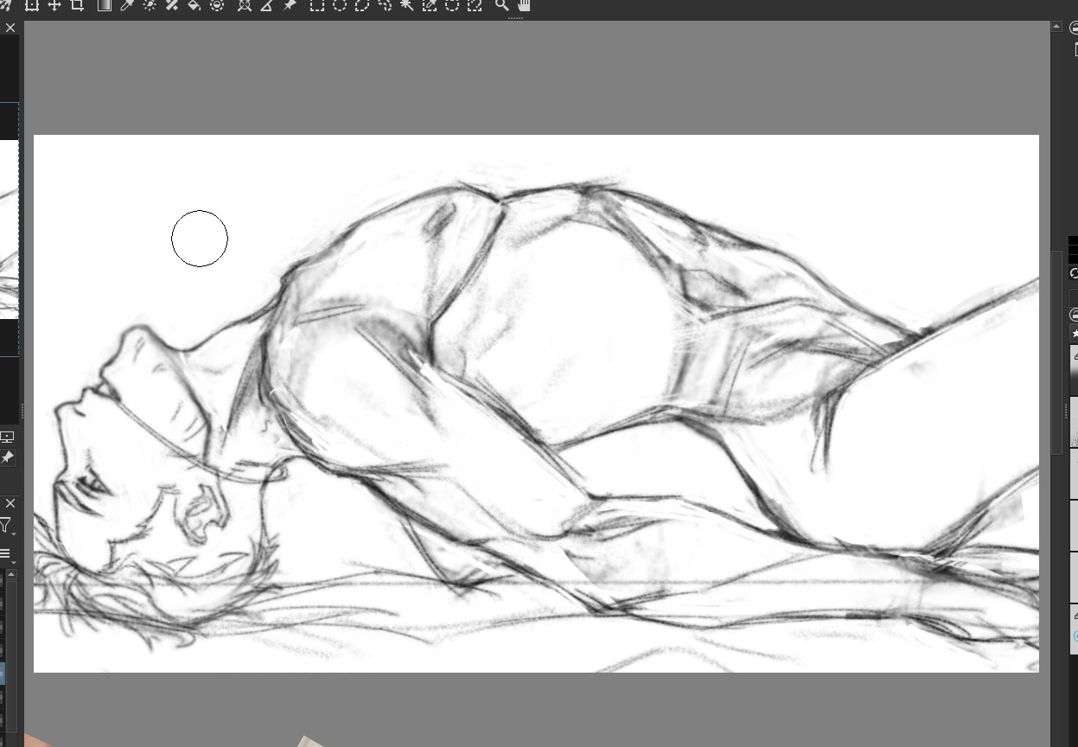
Task: Click the canvas vertical scrollbar up arrow
Action: click(1056, 27)
